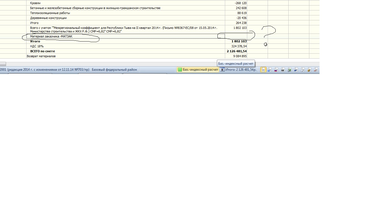383x222 pixels.
Task: Select the value 88 619
Action: (x=242, y=13)
